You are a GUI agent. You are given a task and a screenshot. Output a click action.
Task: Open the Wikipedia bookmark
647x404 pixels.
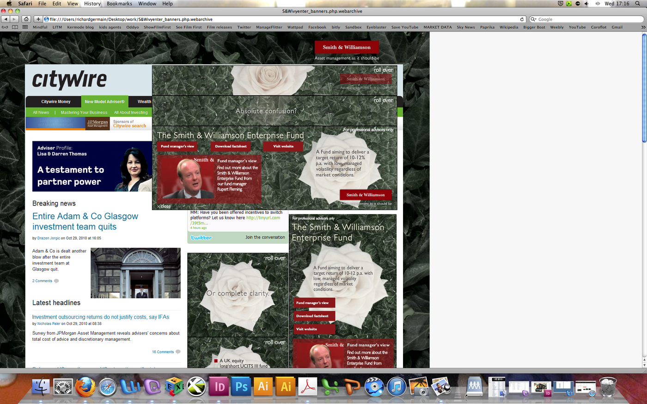(509, 27)
